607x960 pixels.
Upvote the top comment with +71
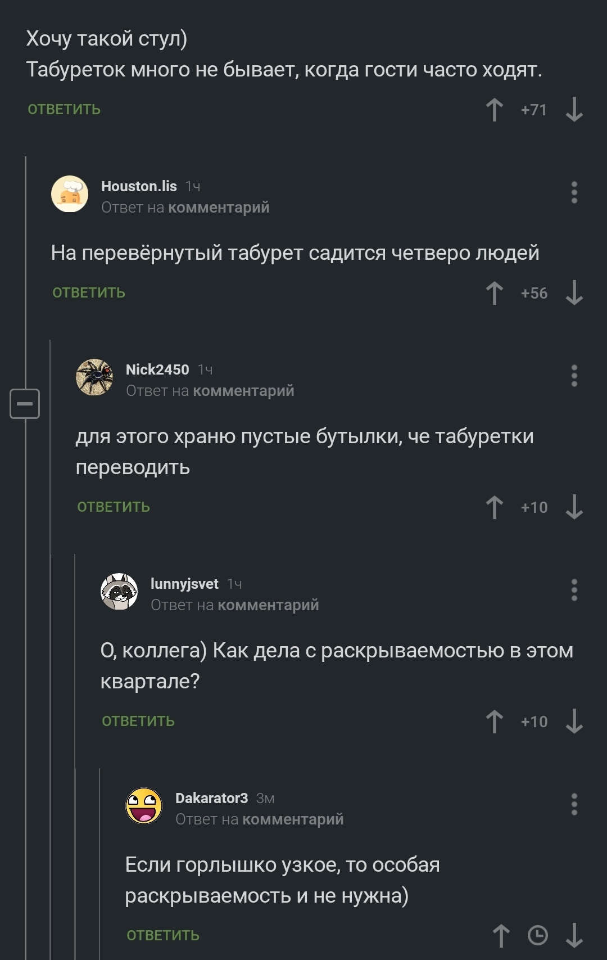pos(495,110)
